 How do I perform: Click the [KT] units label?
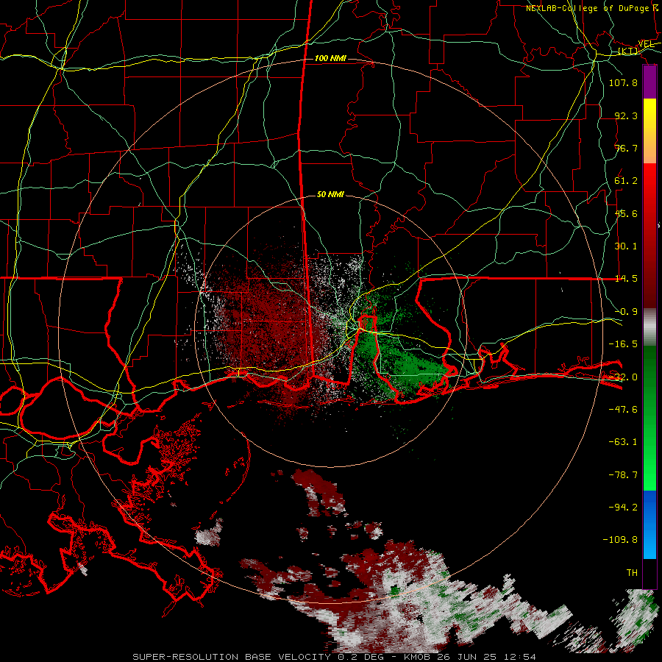tap(628, 51)
